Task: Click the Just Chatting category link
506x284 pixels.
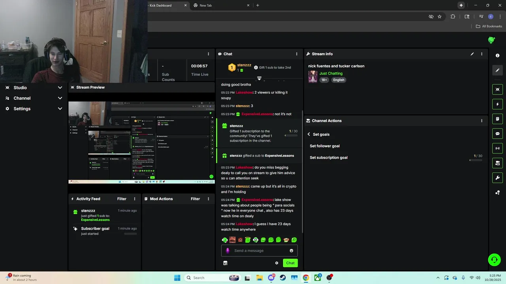Action: click(x=331, y=73)
